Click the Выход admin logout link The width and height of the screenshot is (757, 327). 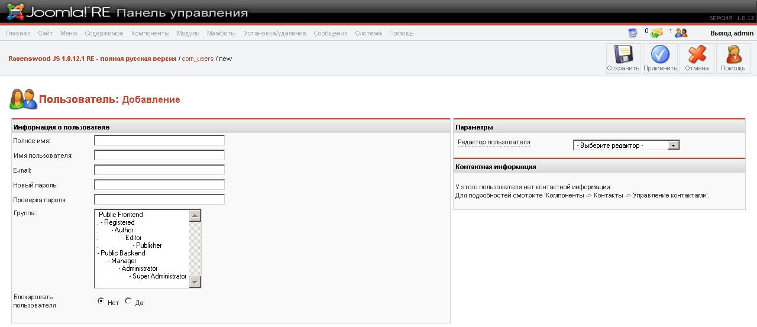[732, 33]
